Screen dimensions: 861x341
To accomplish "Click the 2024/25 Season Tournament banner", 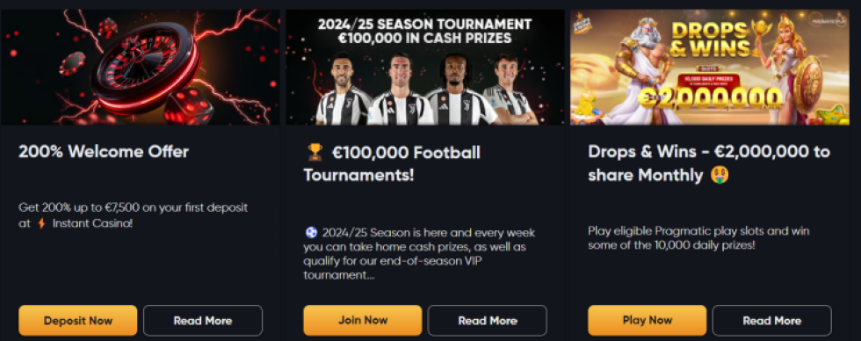I will pyautogui.click(x=425, y=67).
